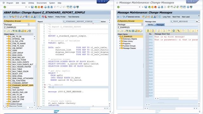The image size is (203, 114).
Task: Click the Long Text button
Action: (x=167, y=17)
